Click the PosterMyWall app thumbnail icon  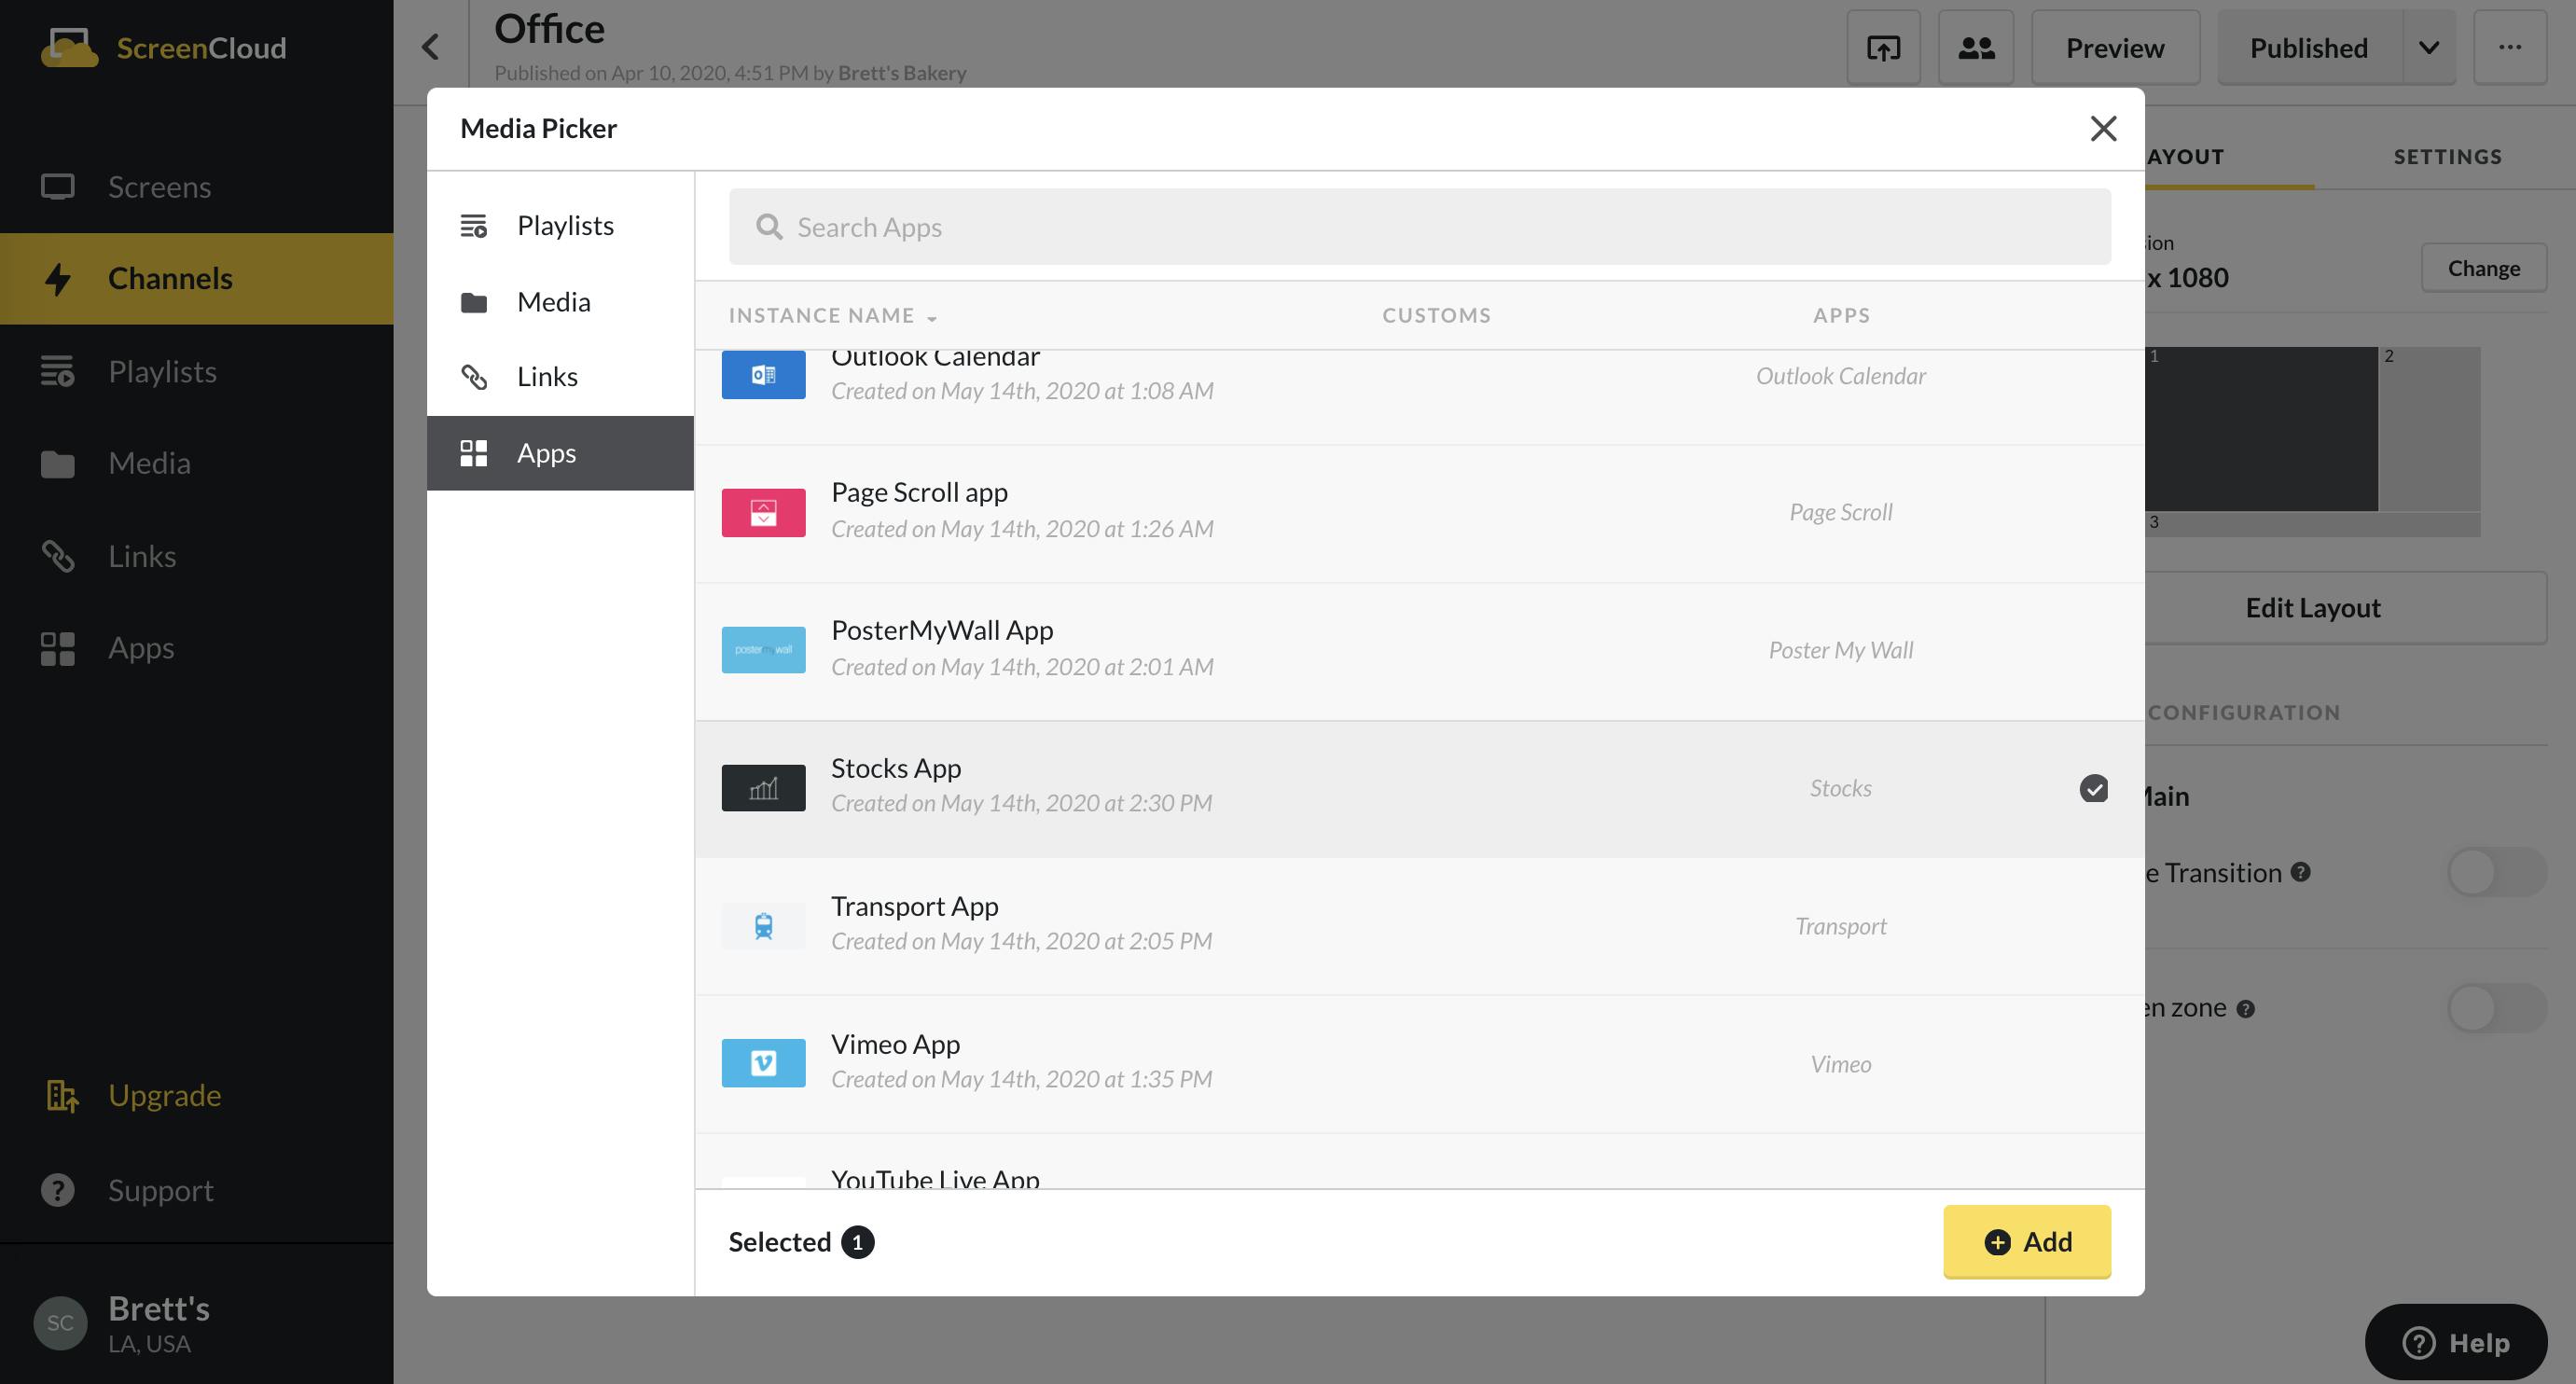pyautogui.click(x=763, y=650)
